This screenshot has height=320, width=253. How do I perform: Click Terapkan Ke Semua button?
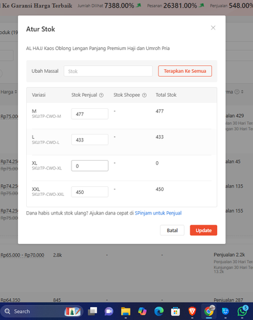[185, 71]
